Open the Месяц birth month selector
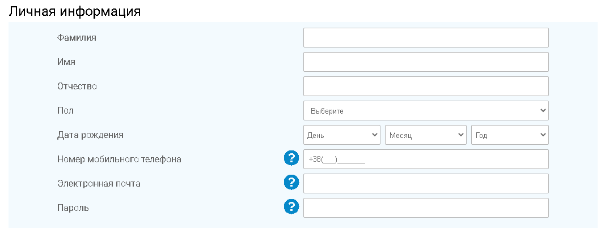The image size is (605, 229). [x=426, y=135]
